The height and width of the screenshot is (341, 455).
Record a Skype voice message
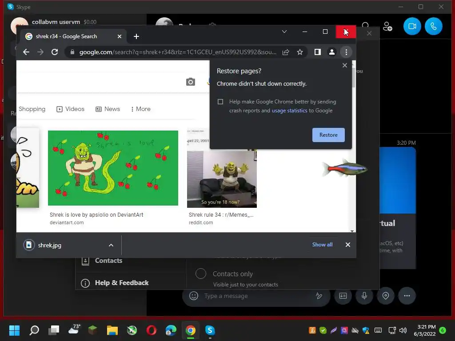pyautogui.click(x=364, y=296)
